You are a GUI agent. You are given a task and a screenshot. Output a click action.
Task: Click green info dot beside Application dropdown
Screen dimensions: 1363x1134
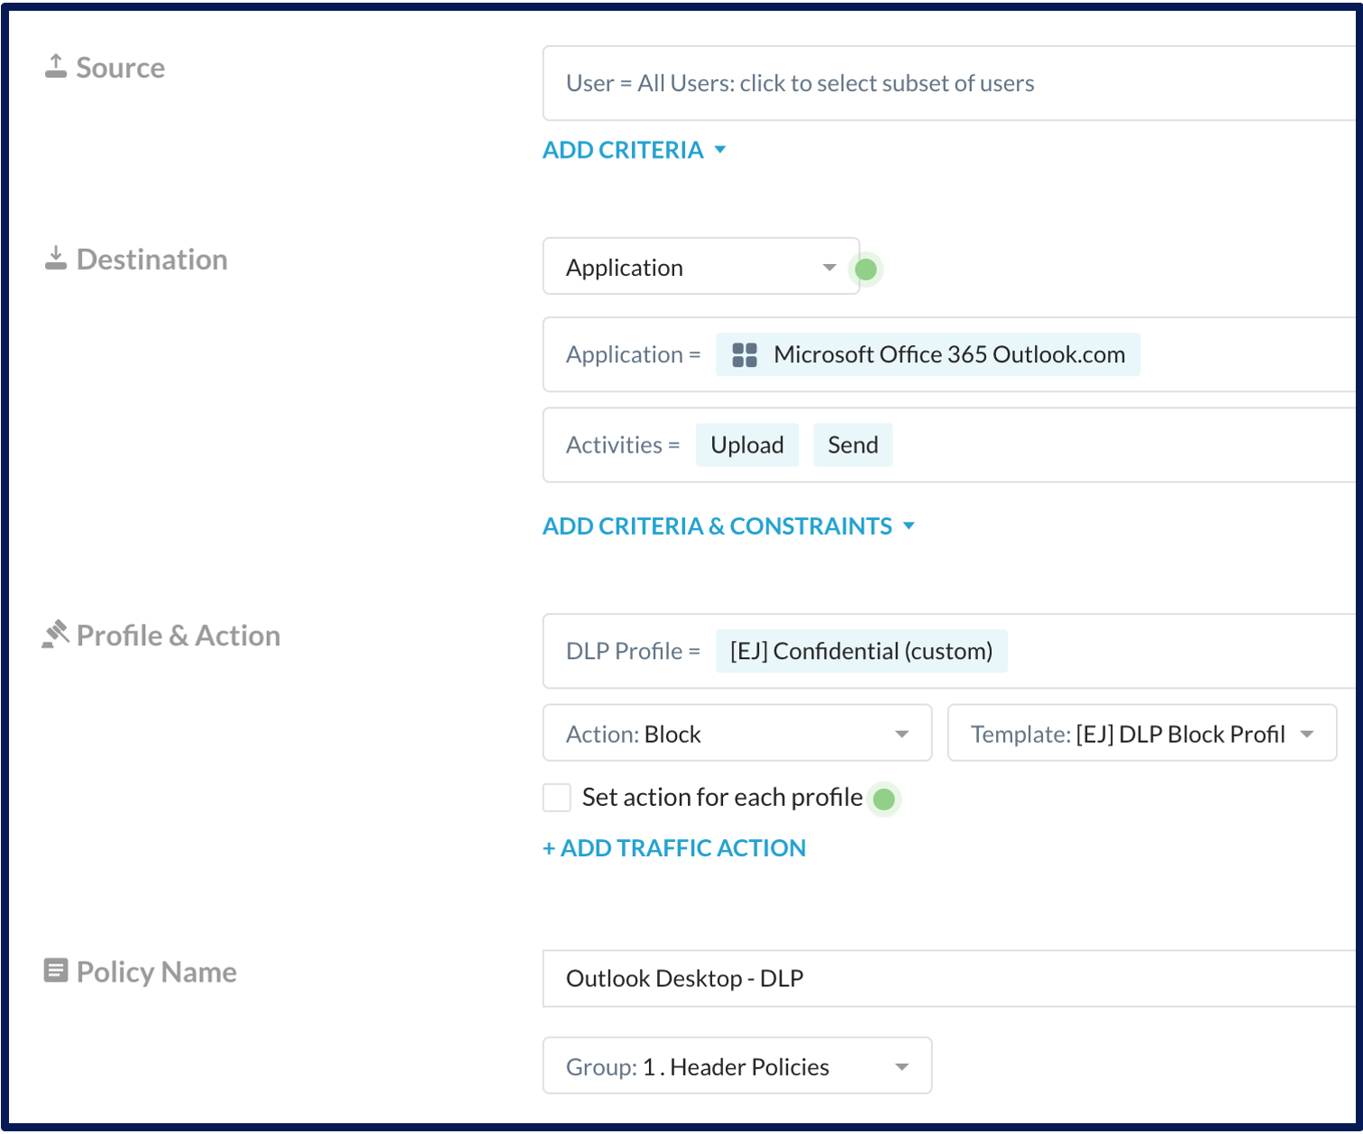866,269
